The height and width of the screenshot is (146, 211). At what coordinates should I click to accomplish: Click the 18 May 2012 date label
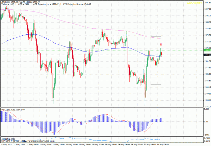point(6,145)
